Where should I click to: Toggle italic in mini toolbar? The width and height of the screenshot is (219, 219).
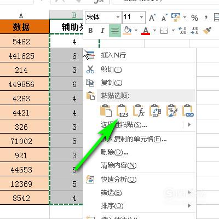pyautogui.click(x=102, y=31)
